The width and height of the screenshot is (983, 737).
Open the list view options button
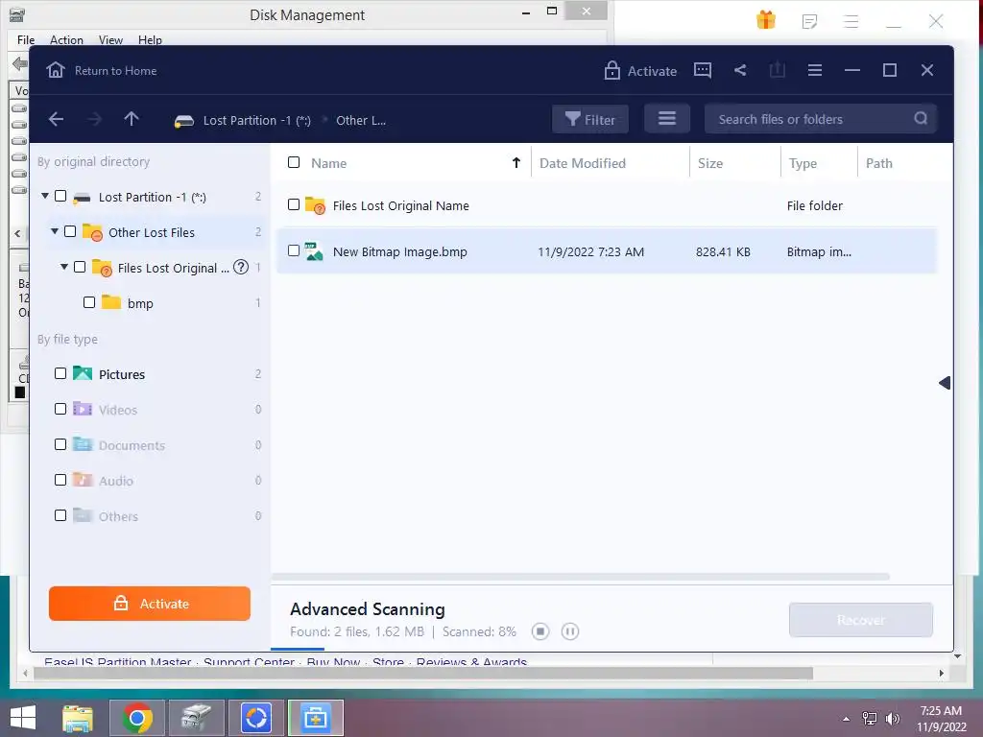(x=667, y=118)
